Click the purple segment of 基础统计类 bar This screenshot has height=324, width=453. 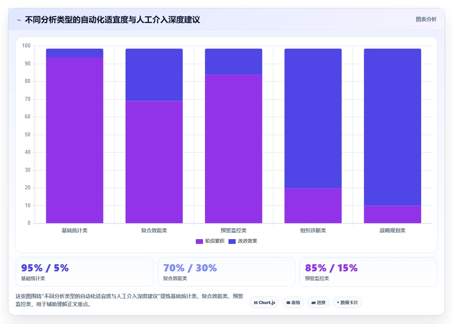pos(74,140)
